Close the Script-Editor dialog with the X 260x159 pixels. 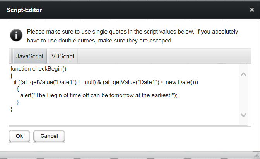(252, 10)
